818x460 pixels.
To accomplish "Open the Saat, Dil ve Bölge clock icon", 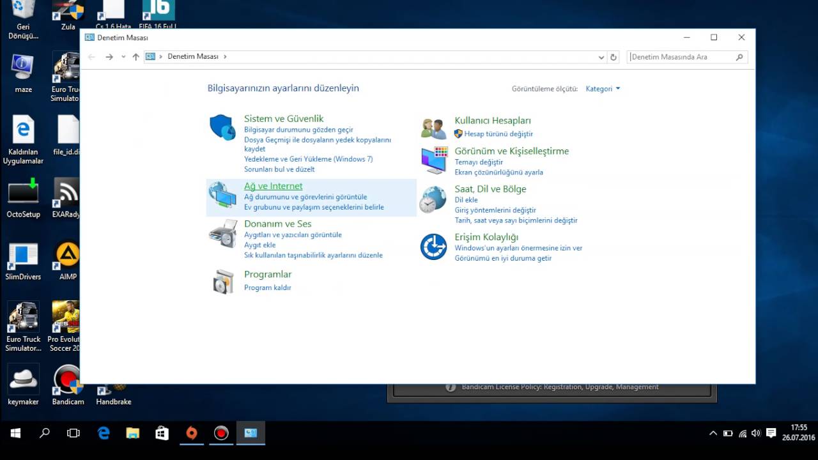I will 433,199.
